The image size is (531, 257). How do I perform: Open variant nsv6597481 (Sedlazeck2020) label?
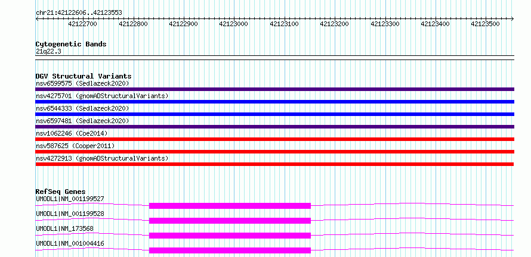pos(82,121)
